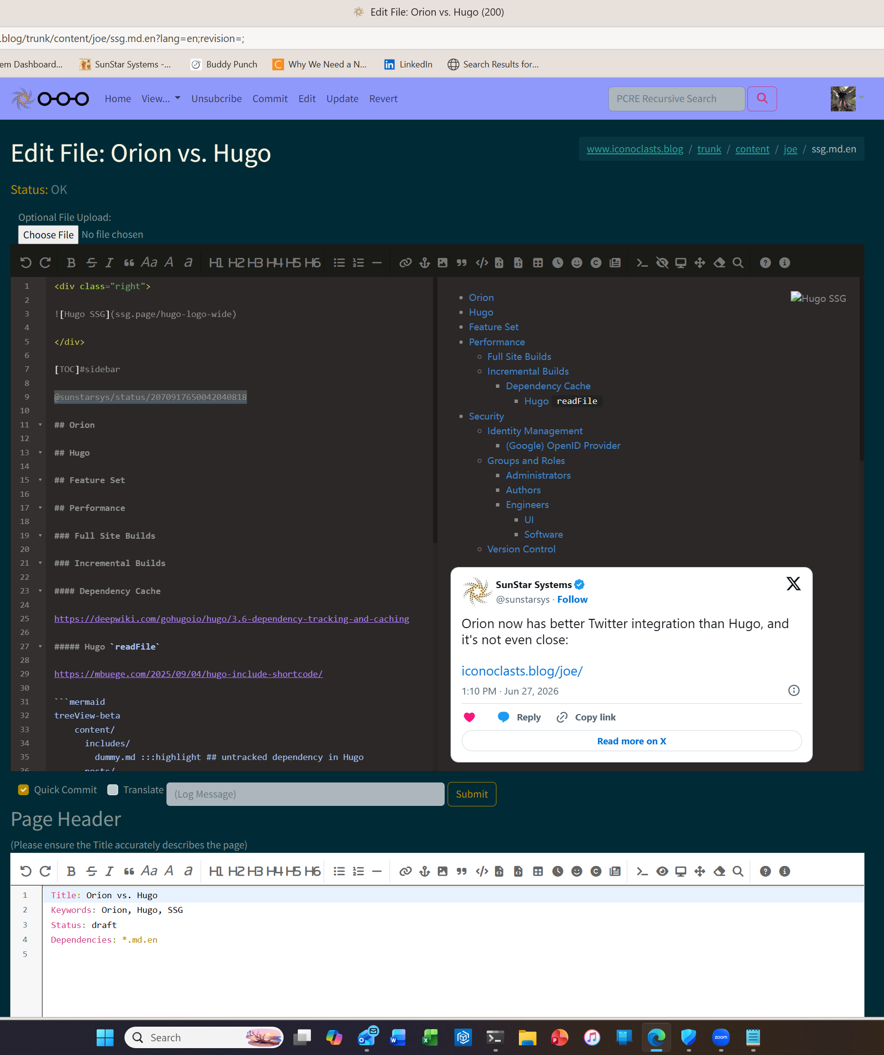
Task: Collapse the '### Incremental Builds' fold arrow
Action: pos(40,563)
